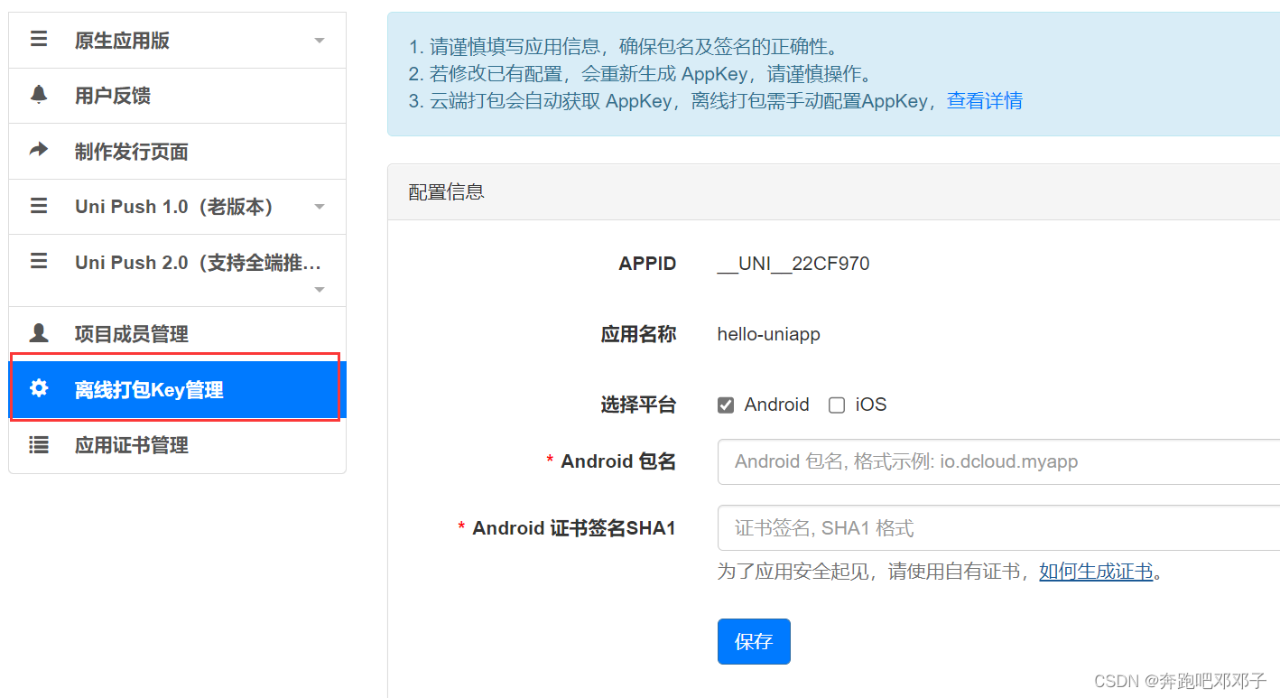This screenshot has width=1280, height=698.
Task: Click the Android label next to checkbox
Action: 776,405
